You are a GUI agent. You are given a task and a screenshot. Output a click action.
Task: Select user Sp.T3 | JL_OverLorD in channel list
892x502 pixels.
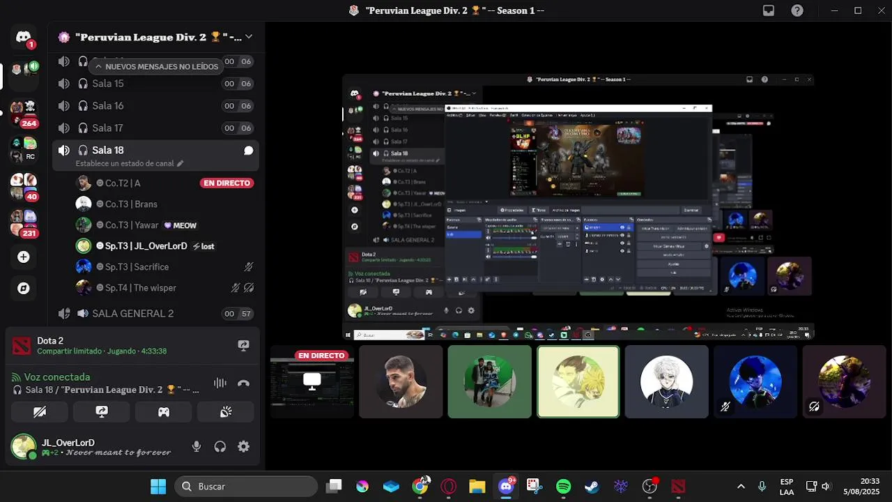coord(164,246)
